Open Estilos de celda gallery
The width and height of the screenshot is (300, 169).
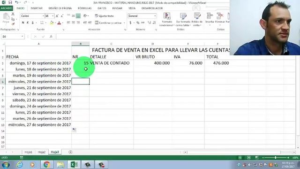pyautogui.click(x=197, y=20)
